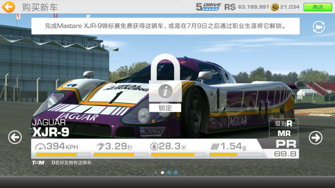Viewport: 335px width, 188px height.
Task: Tap the Mastare XJR-9 unlock message banner
Action: pyautogui.click(x=165, y=26)
